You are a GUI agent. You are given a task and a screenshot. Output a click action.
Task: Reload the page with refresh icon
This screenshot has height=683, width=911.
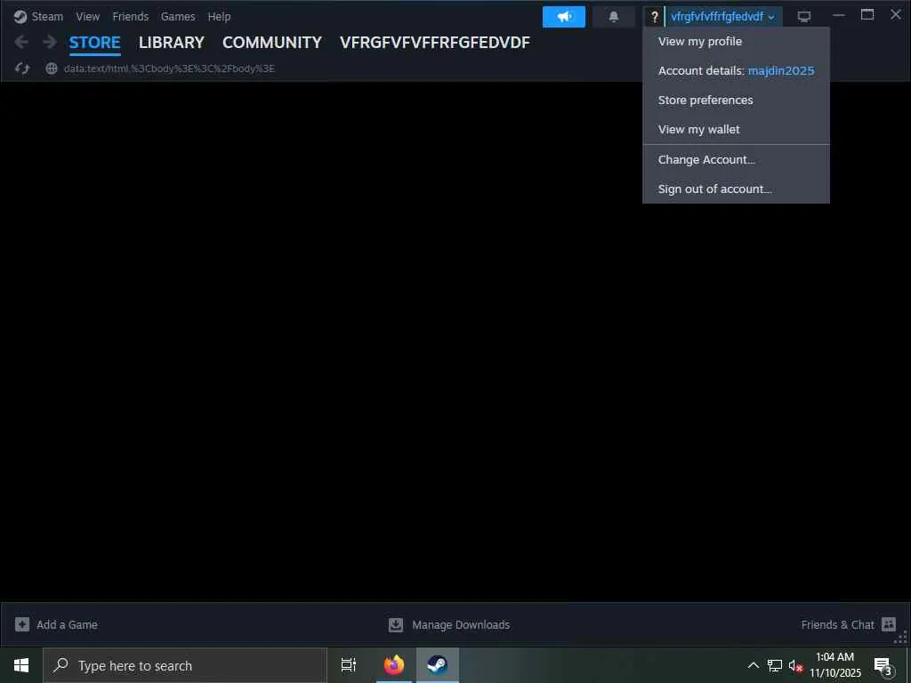pyautogui.click(x=22, y=68)
